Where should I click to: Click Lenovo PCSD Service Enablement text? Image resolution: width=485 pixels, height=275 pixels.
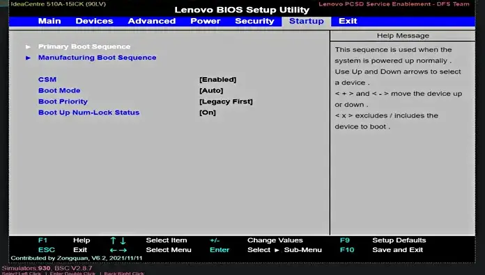pyautogui.click(x=394, y=4)
